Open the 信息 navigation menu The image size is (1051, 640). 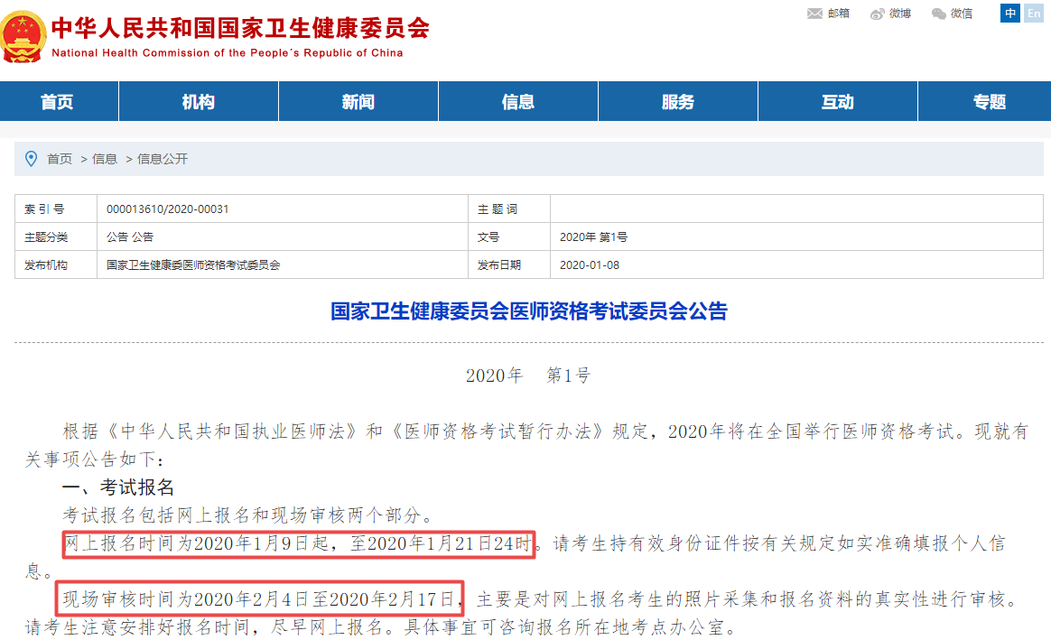(x=517, y=100)
